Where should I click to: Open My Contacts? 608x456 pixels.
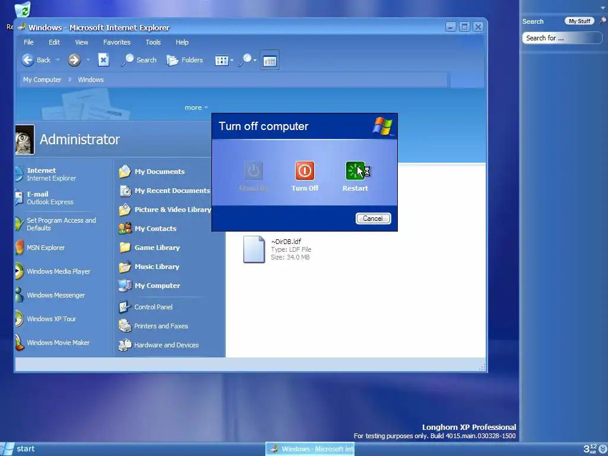click(x=147, y=229)
